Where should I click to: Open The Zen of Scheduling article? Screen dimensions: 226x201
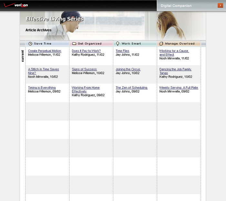point(131,87)
